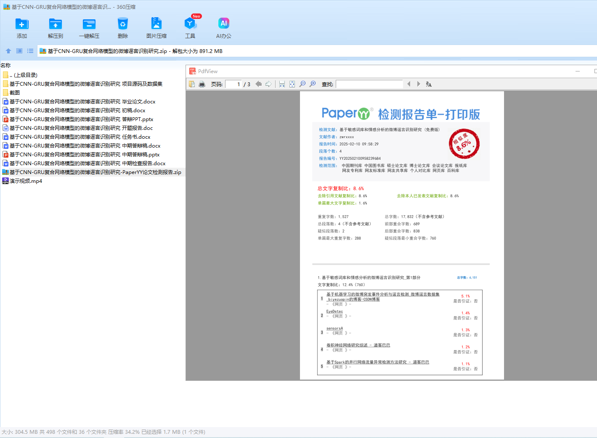Click the 查找 search text field

(369, 84)
